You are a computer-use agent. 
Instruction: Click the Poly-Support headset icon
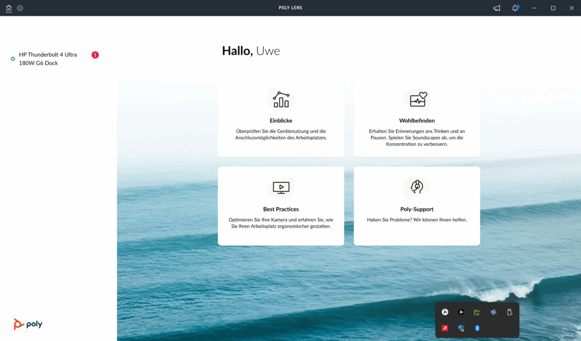[x=417, y=186]
